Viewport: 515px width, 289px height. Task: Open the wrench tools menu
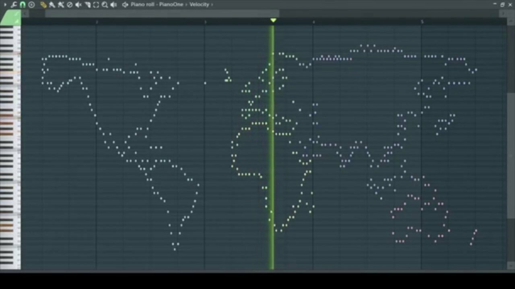(14, 4)
